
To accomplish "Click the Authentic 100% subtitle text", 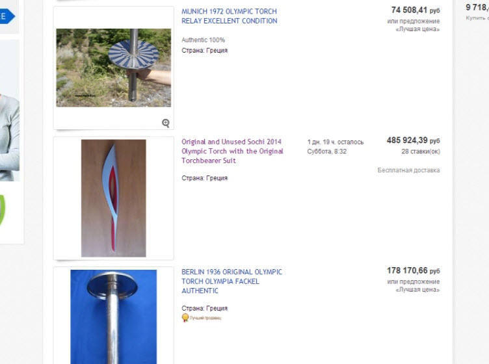I will coord(203,40).
